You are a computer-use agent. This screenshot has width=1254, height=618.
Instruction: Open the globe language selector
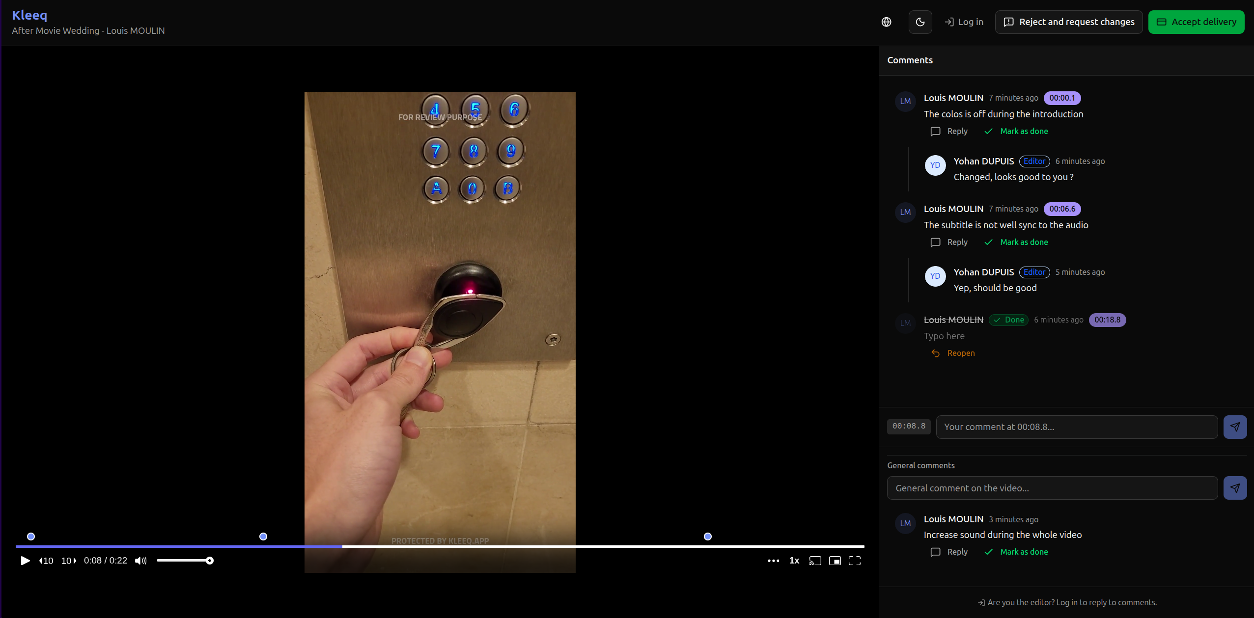[x=887, y=22]
